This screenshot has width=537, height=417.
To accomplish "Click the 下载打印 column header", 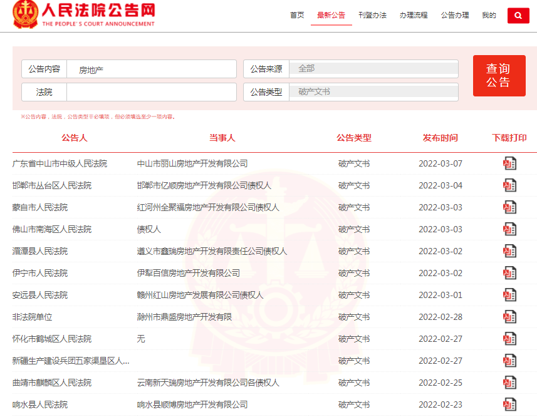I will click(x=509, y=138).
